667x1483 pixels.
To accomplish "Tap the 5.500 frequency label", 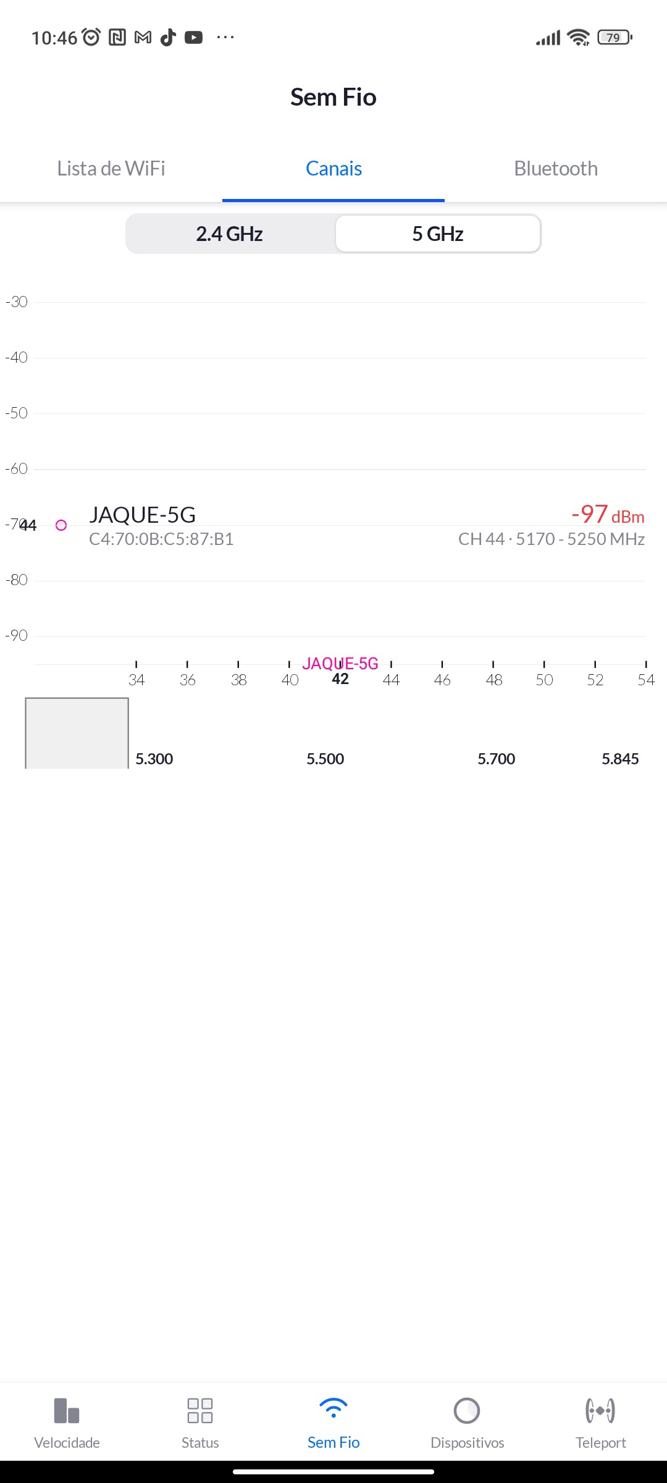I will tap(325, 759).
